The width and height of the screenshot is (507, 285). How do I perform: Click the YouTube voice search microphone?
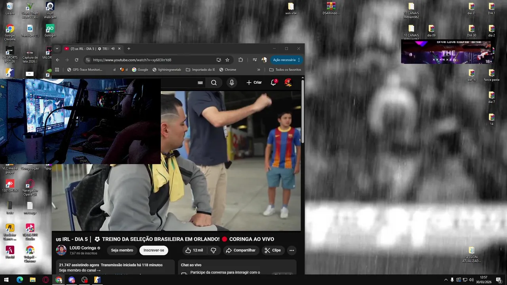tap(232, 82)
